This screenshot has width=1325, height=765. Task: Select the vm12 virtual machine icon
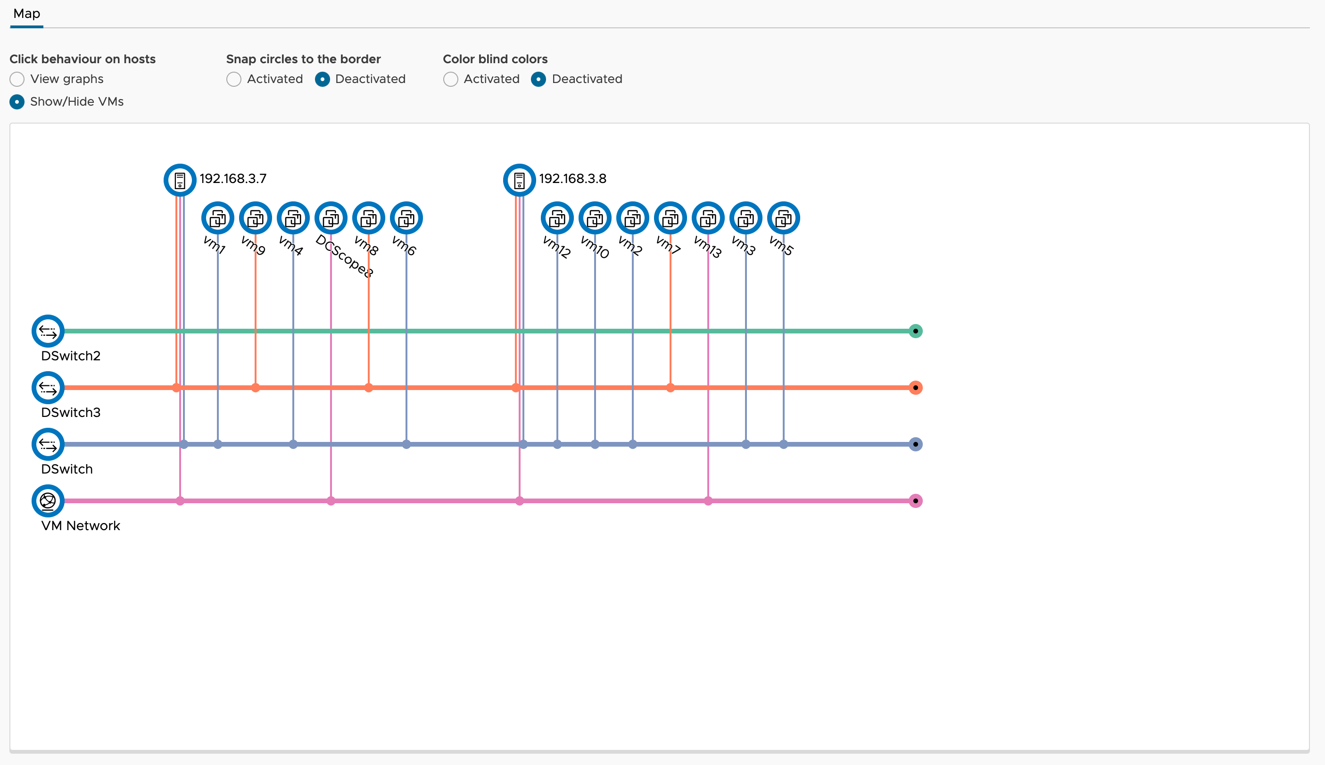(x=557, y=218)
